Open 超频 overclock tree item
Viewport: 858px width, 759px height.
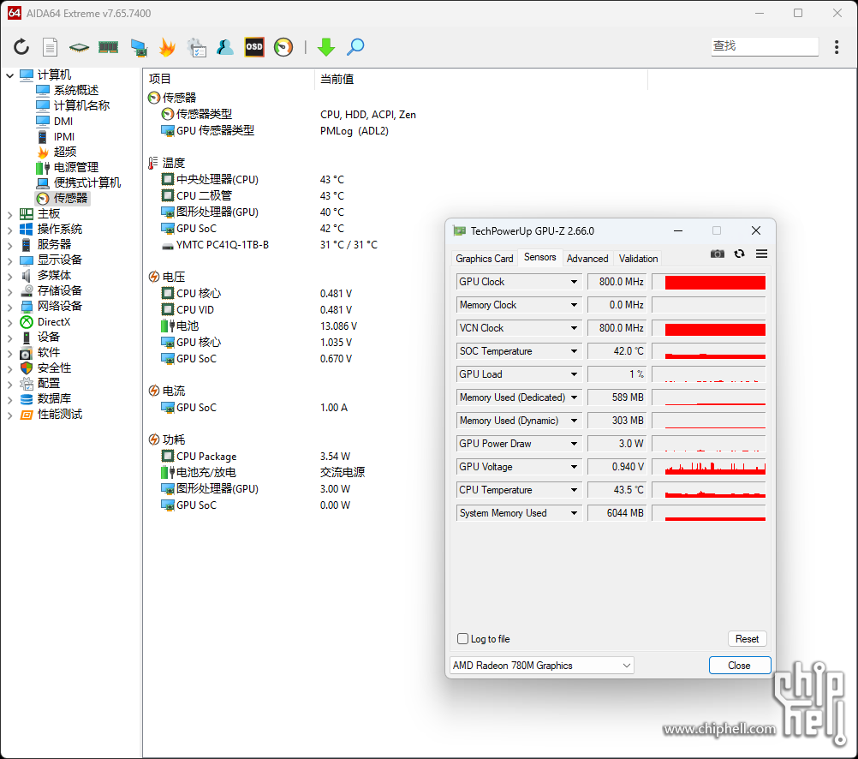pos(65,152)
